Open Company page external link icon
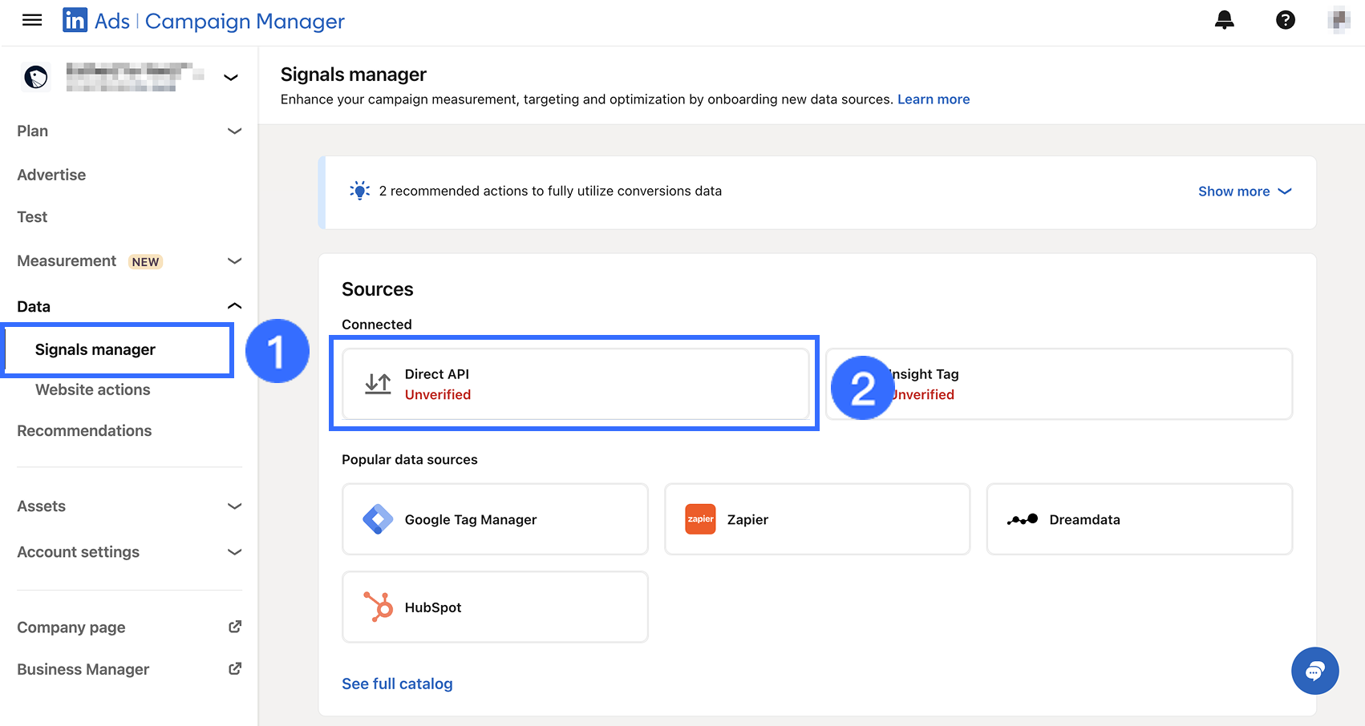Image resolution: width=1365 pixels, height=726 pixels. [235, 627]
